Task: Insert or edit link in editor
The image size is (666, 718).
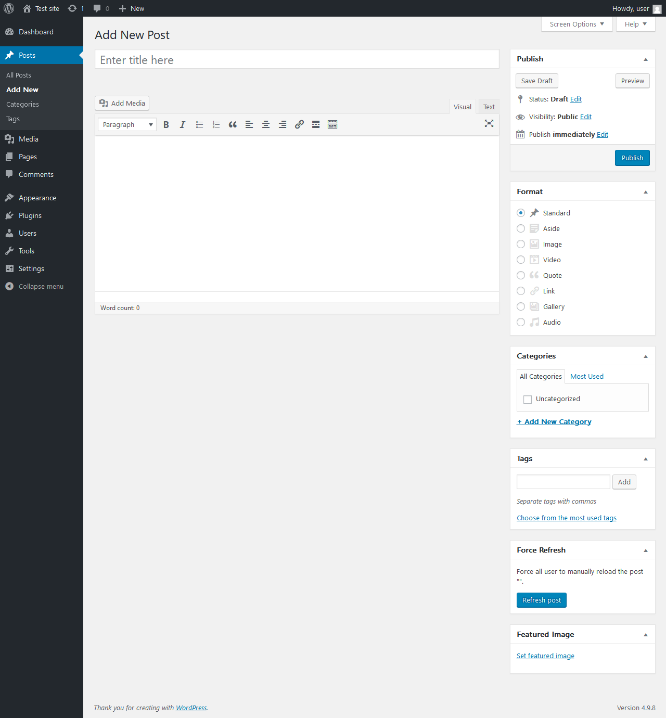Action: (x=299, y=124)
